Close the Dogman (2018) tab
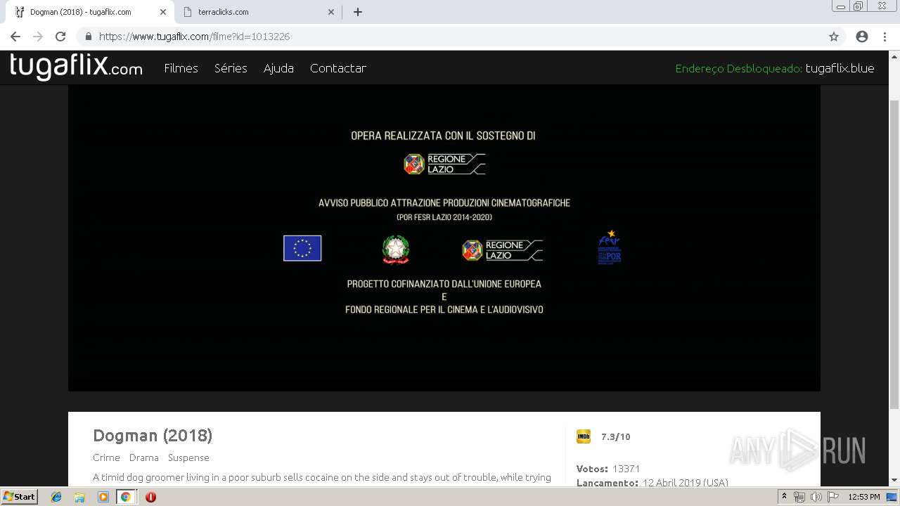 (162, 12)
